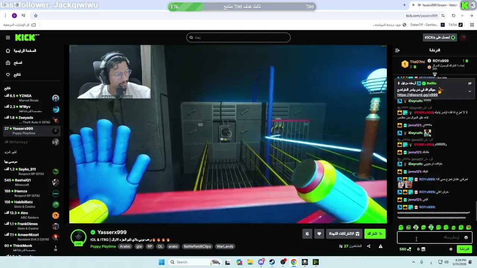This screenshot has width=477, height=268.
Task: Select the gta tag
Action: tap(139, 246)
